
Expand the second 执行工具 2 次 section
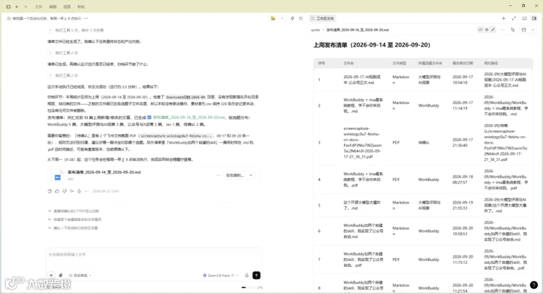(x=63, y=75)
